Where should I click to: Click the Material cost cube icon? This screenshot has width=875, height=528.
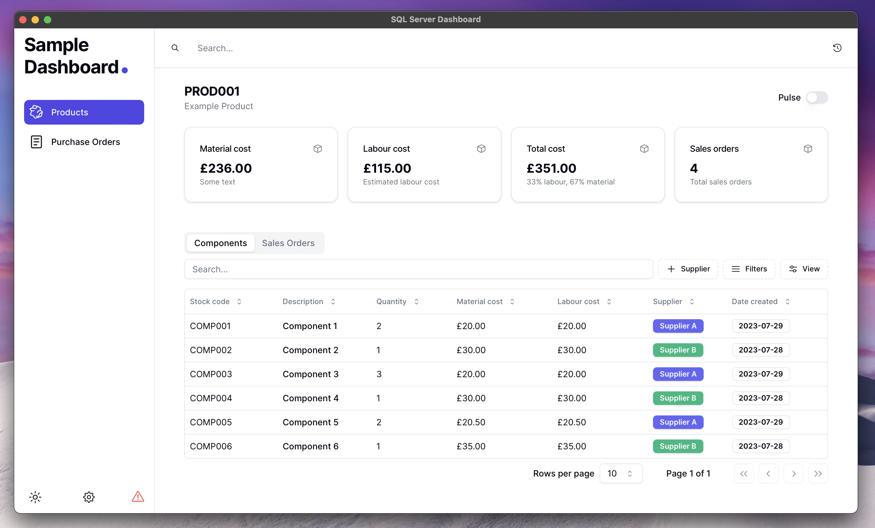(318, 149)
